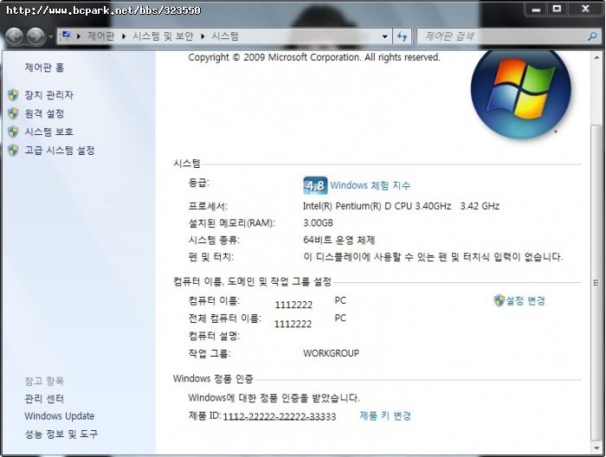Refresh the page with refresh button
Screen dimensions: 606x457
point(402,36)
